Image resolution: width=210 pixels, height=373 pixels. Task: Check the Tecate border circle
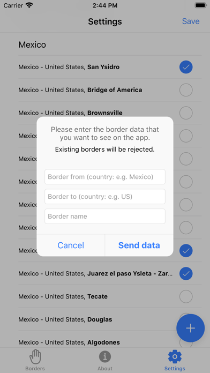[186, 296]
